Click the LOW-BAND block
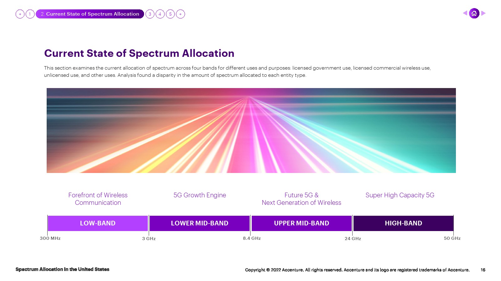The width and height of the screenshot is (501, 281). [98, 223]
